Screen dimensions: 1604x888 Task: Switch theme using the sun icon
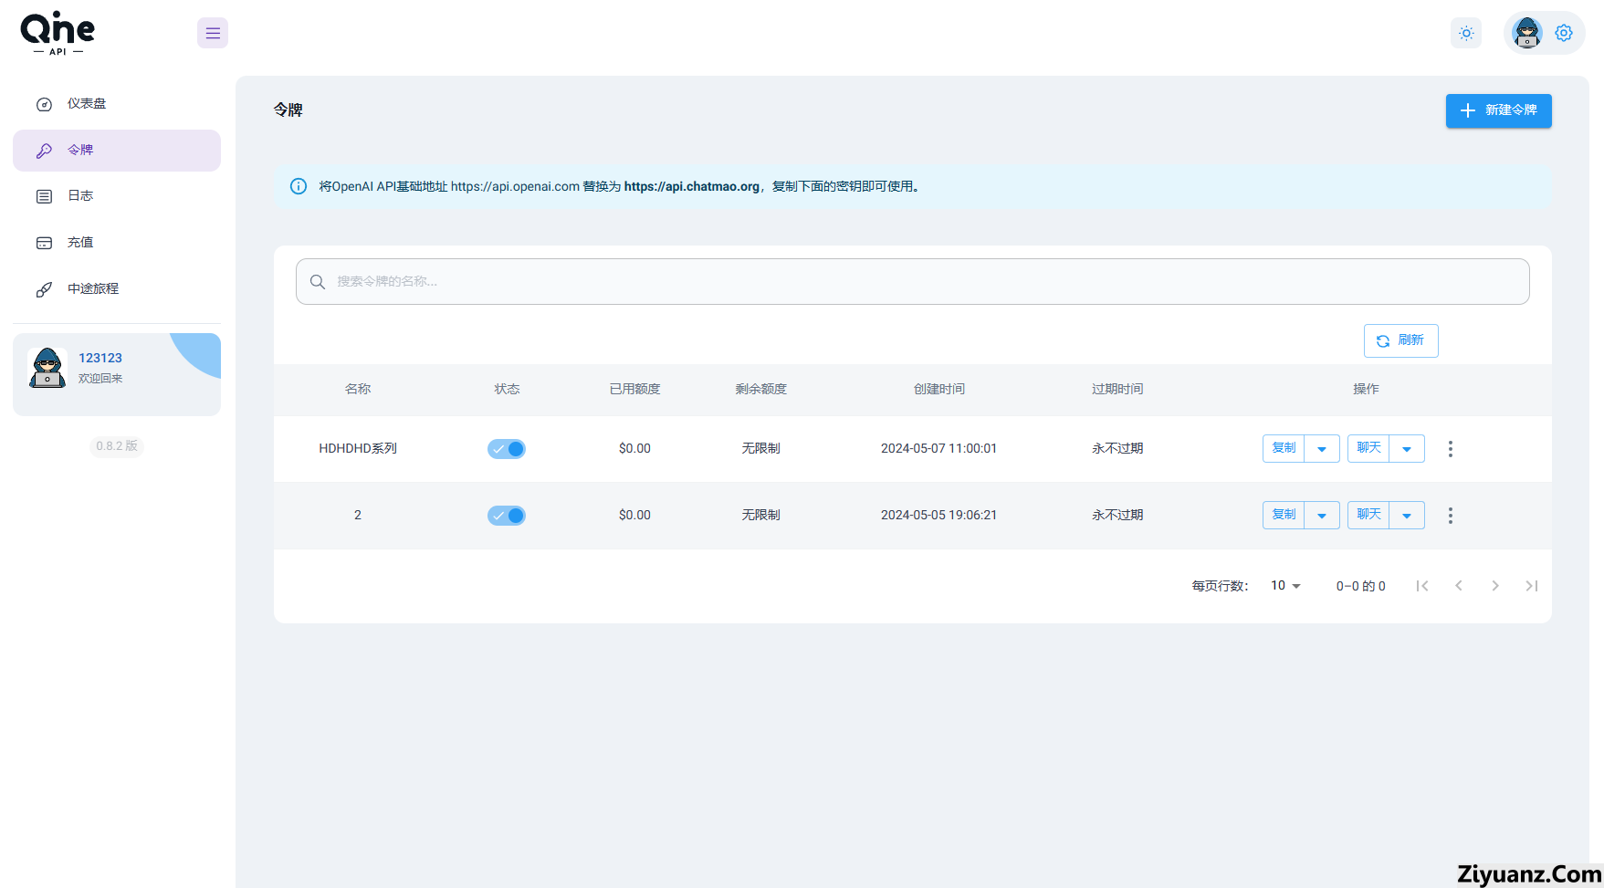1466,34
